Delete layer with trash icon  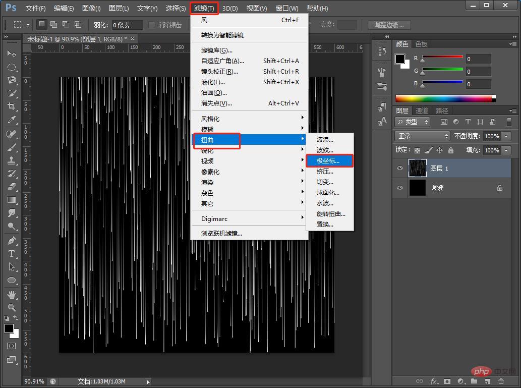[x=501, y=381]
